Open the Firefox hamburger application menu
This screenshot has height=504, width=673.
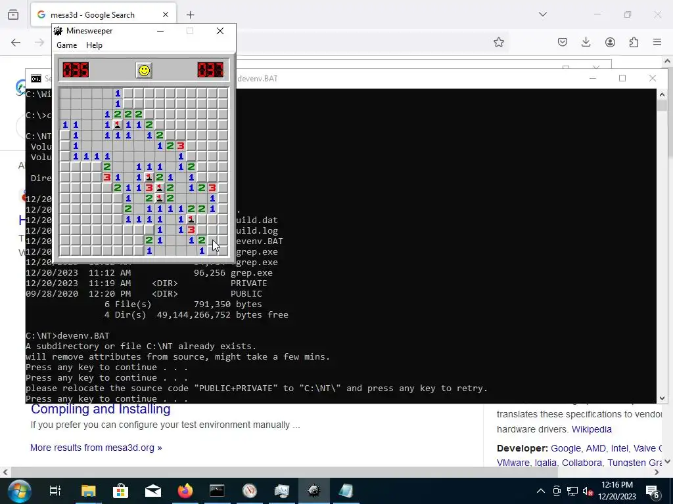657,42
